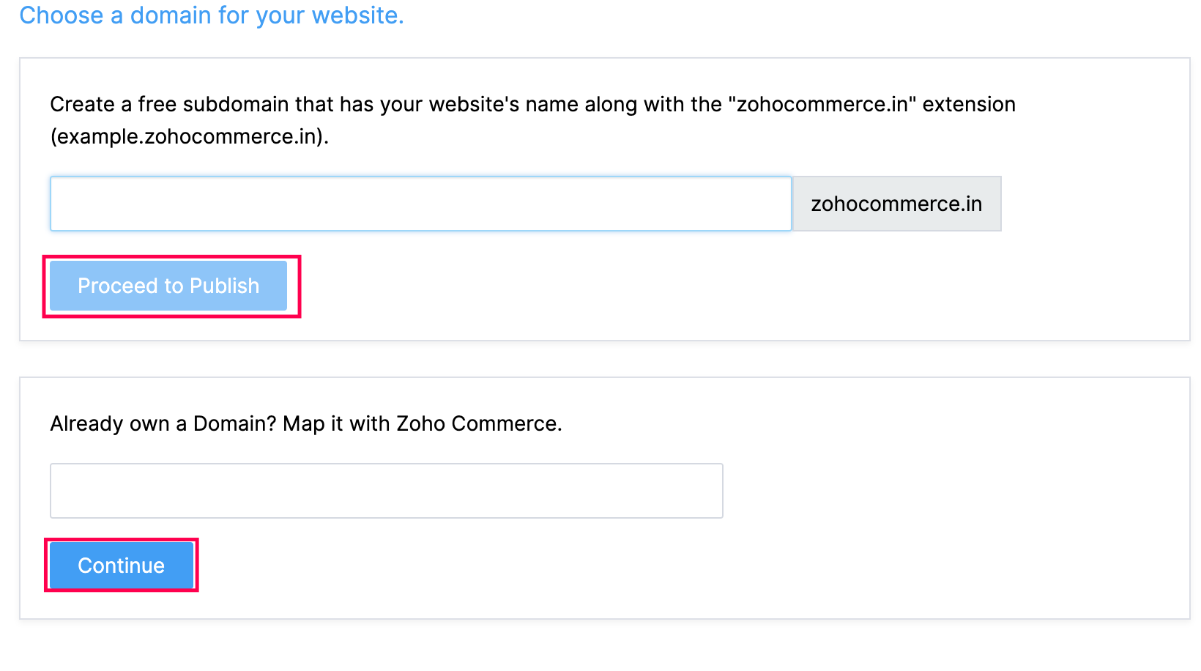Click the word 'Publish' on the button
The height and width of the screenshot is (671, 1201).
pos(224,286)
